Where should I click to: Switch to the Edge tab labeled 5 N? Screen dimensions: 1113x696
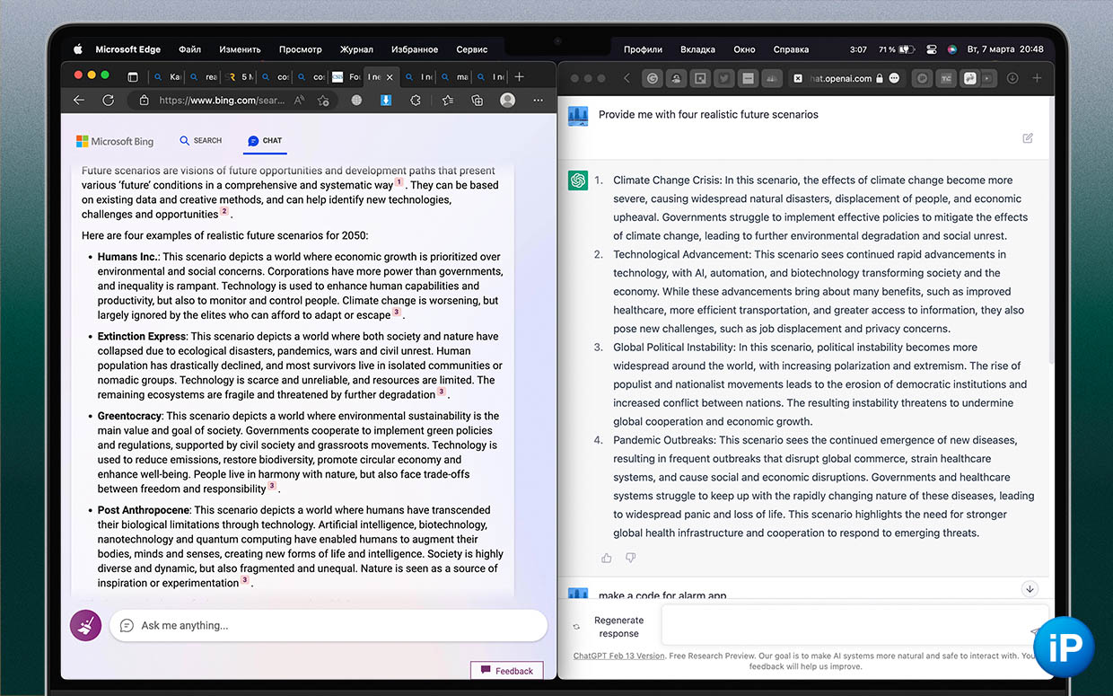click(240, 77)
